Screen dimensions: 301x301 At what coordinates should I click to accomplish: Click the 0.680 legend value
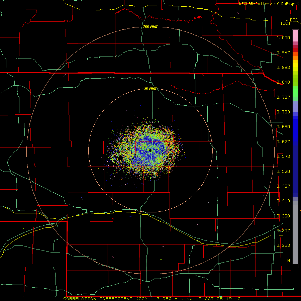click(x=283, y=127)
